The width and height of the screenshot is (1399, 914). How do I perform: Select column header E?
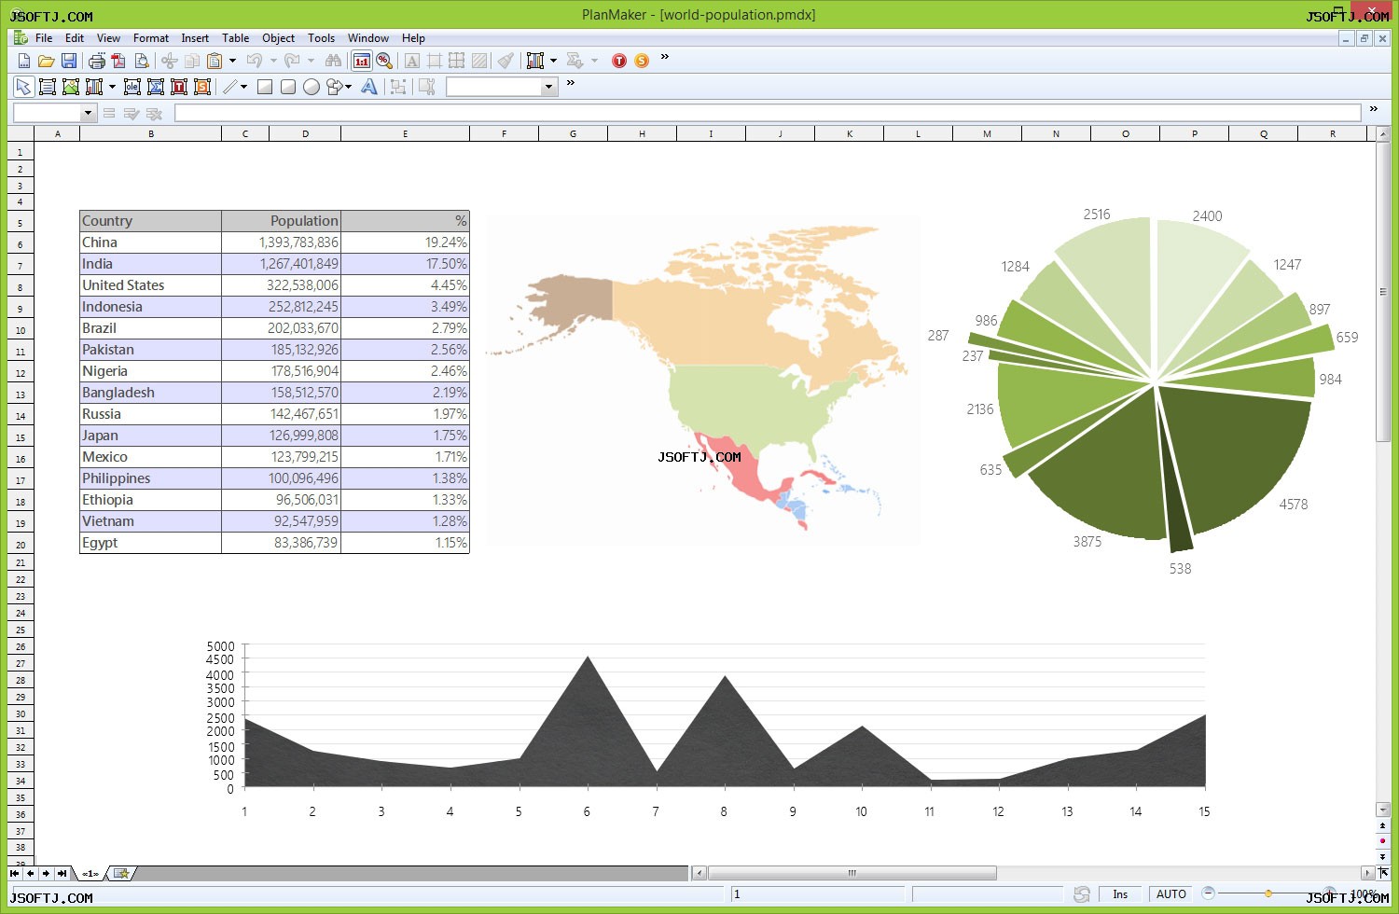pyautogui.click(x=405, y=133)
